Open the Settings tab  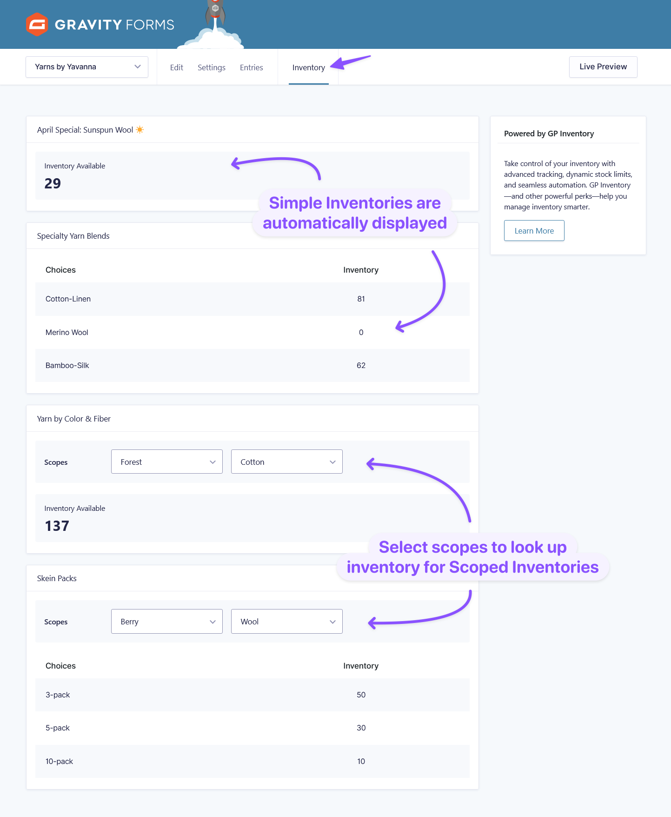pyautogui.click(x=212, y=67)
